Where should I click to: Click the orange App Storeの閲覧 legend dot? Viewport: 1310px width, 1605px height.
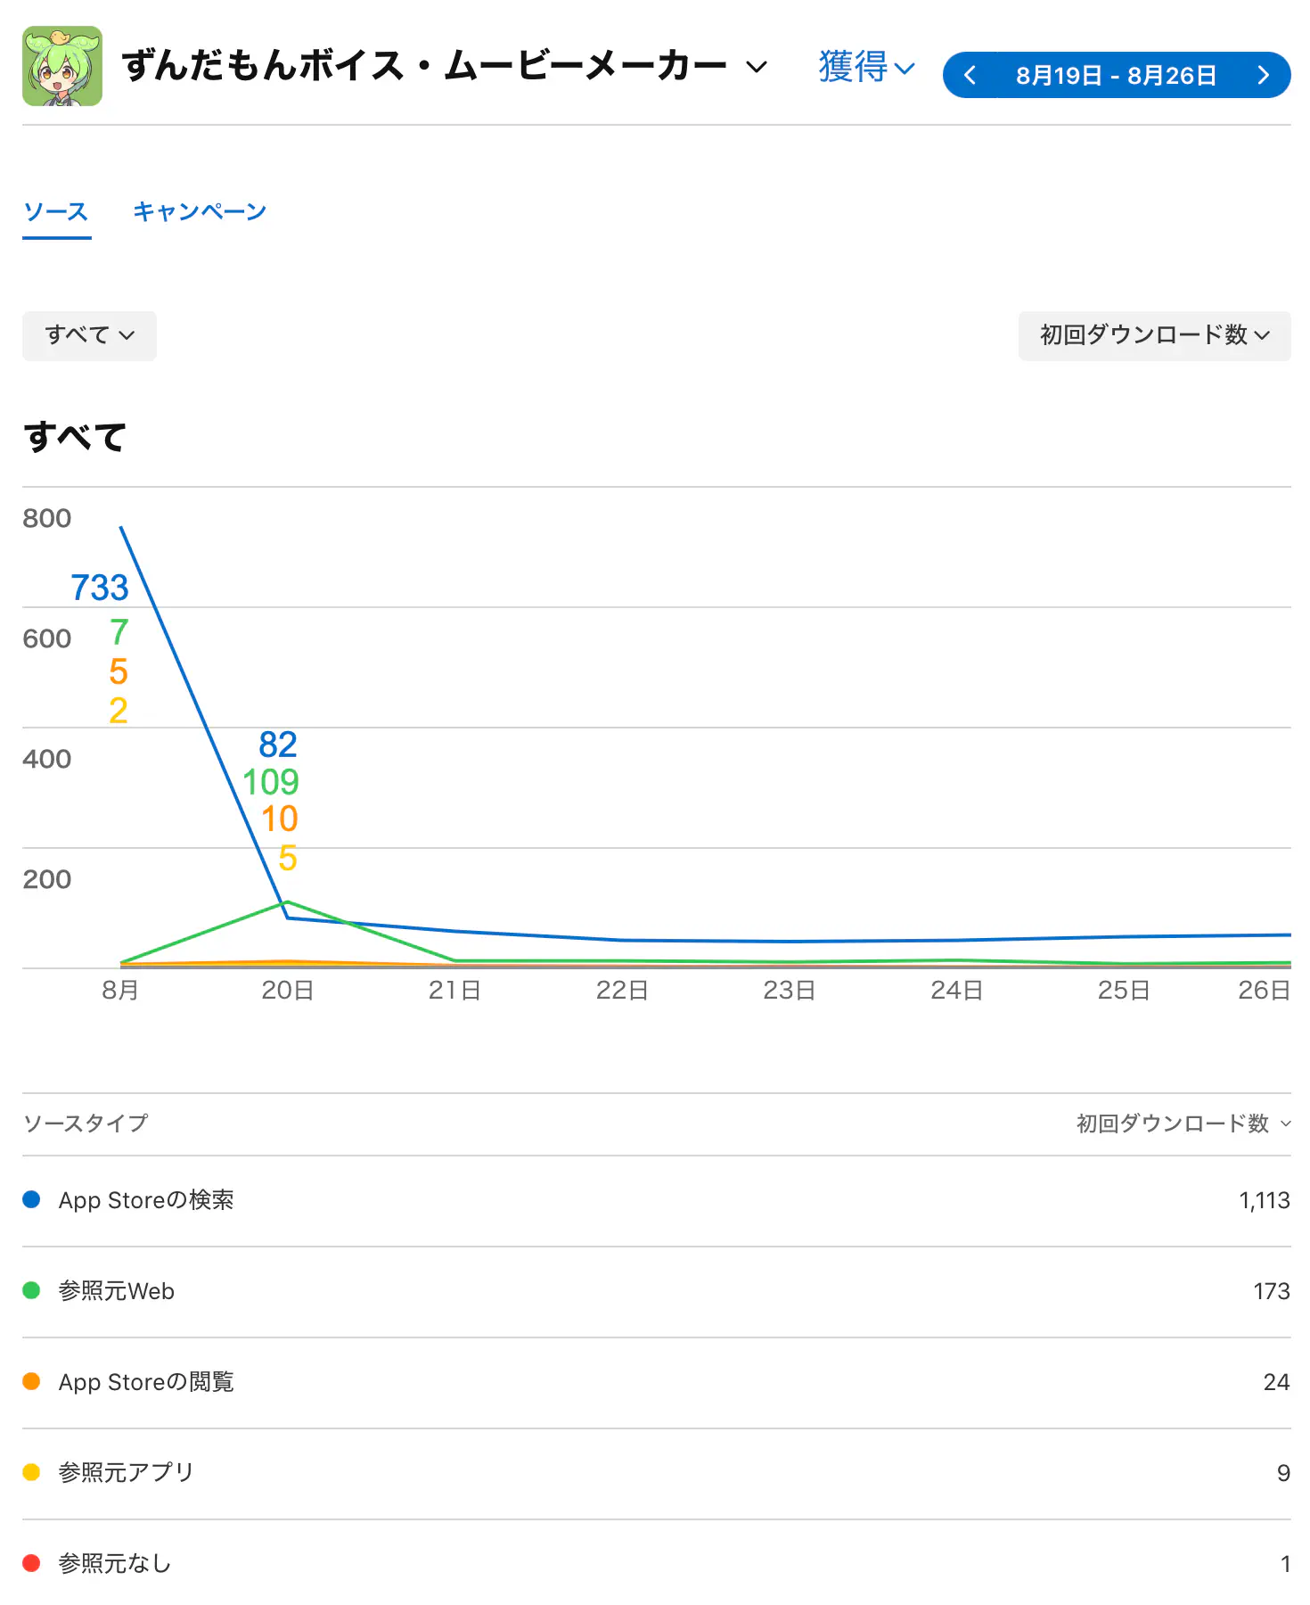[x=31, y=1382]
